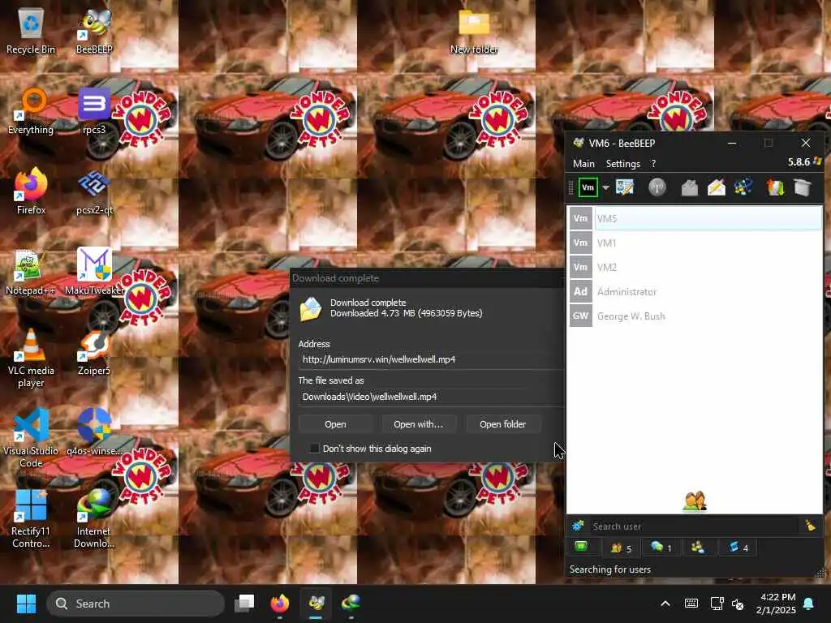Open the edit profile icon in BeeBEEP toolbar
Screen dimensions: 831x623
pyautogui.click(x=625, y=187)
